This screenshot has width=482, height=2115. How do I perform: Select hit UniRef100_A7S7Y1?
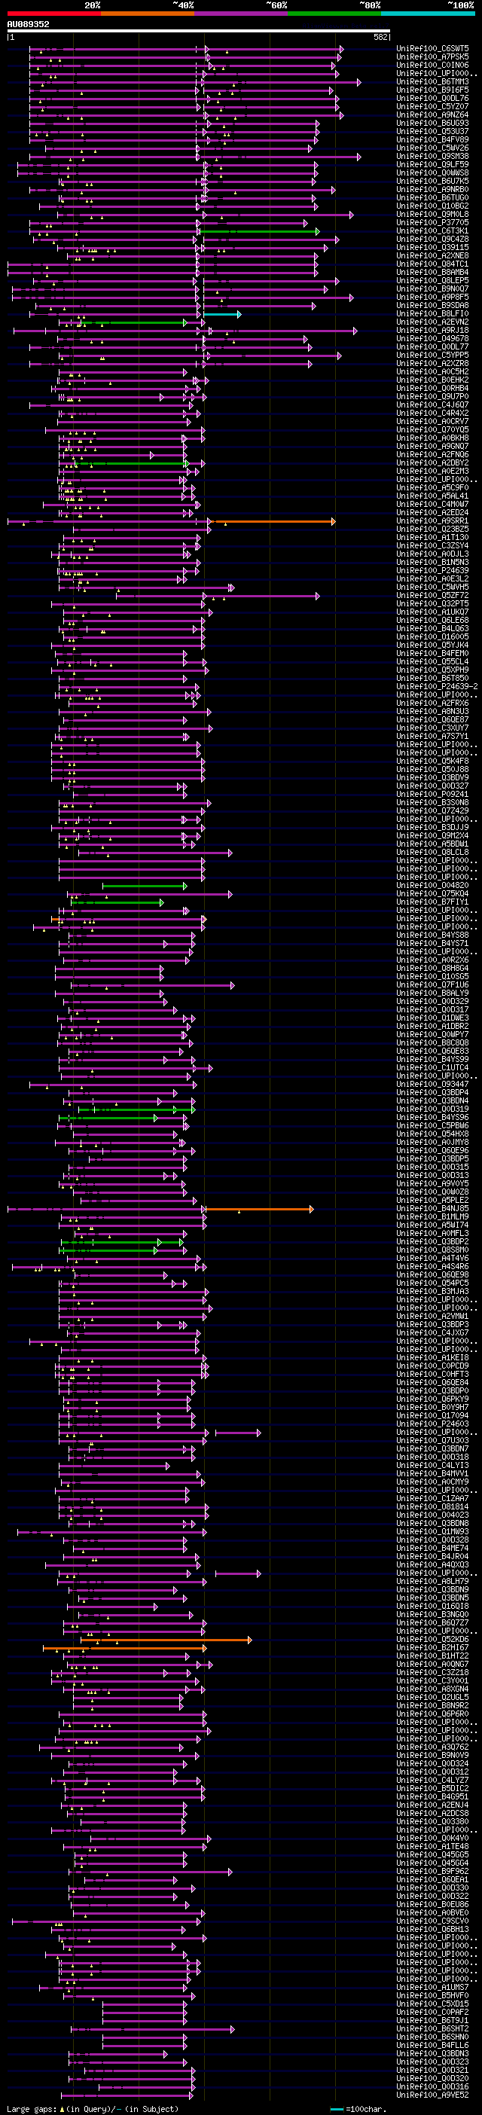point(433,737)
